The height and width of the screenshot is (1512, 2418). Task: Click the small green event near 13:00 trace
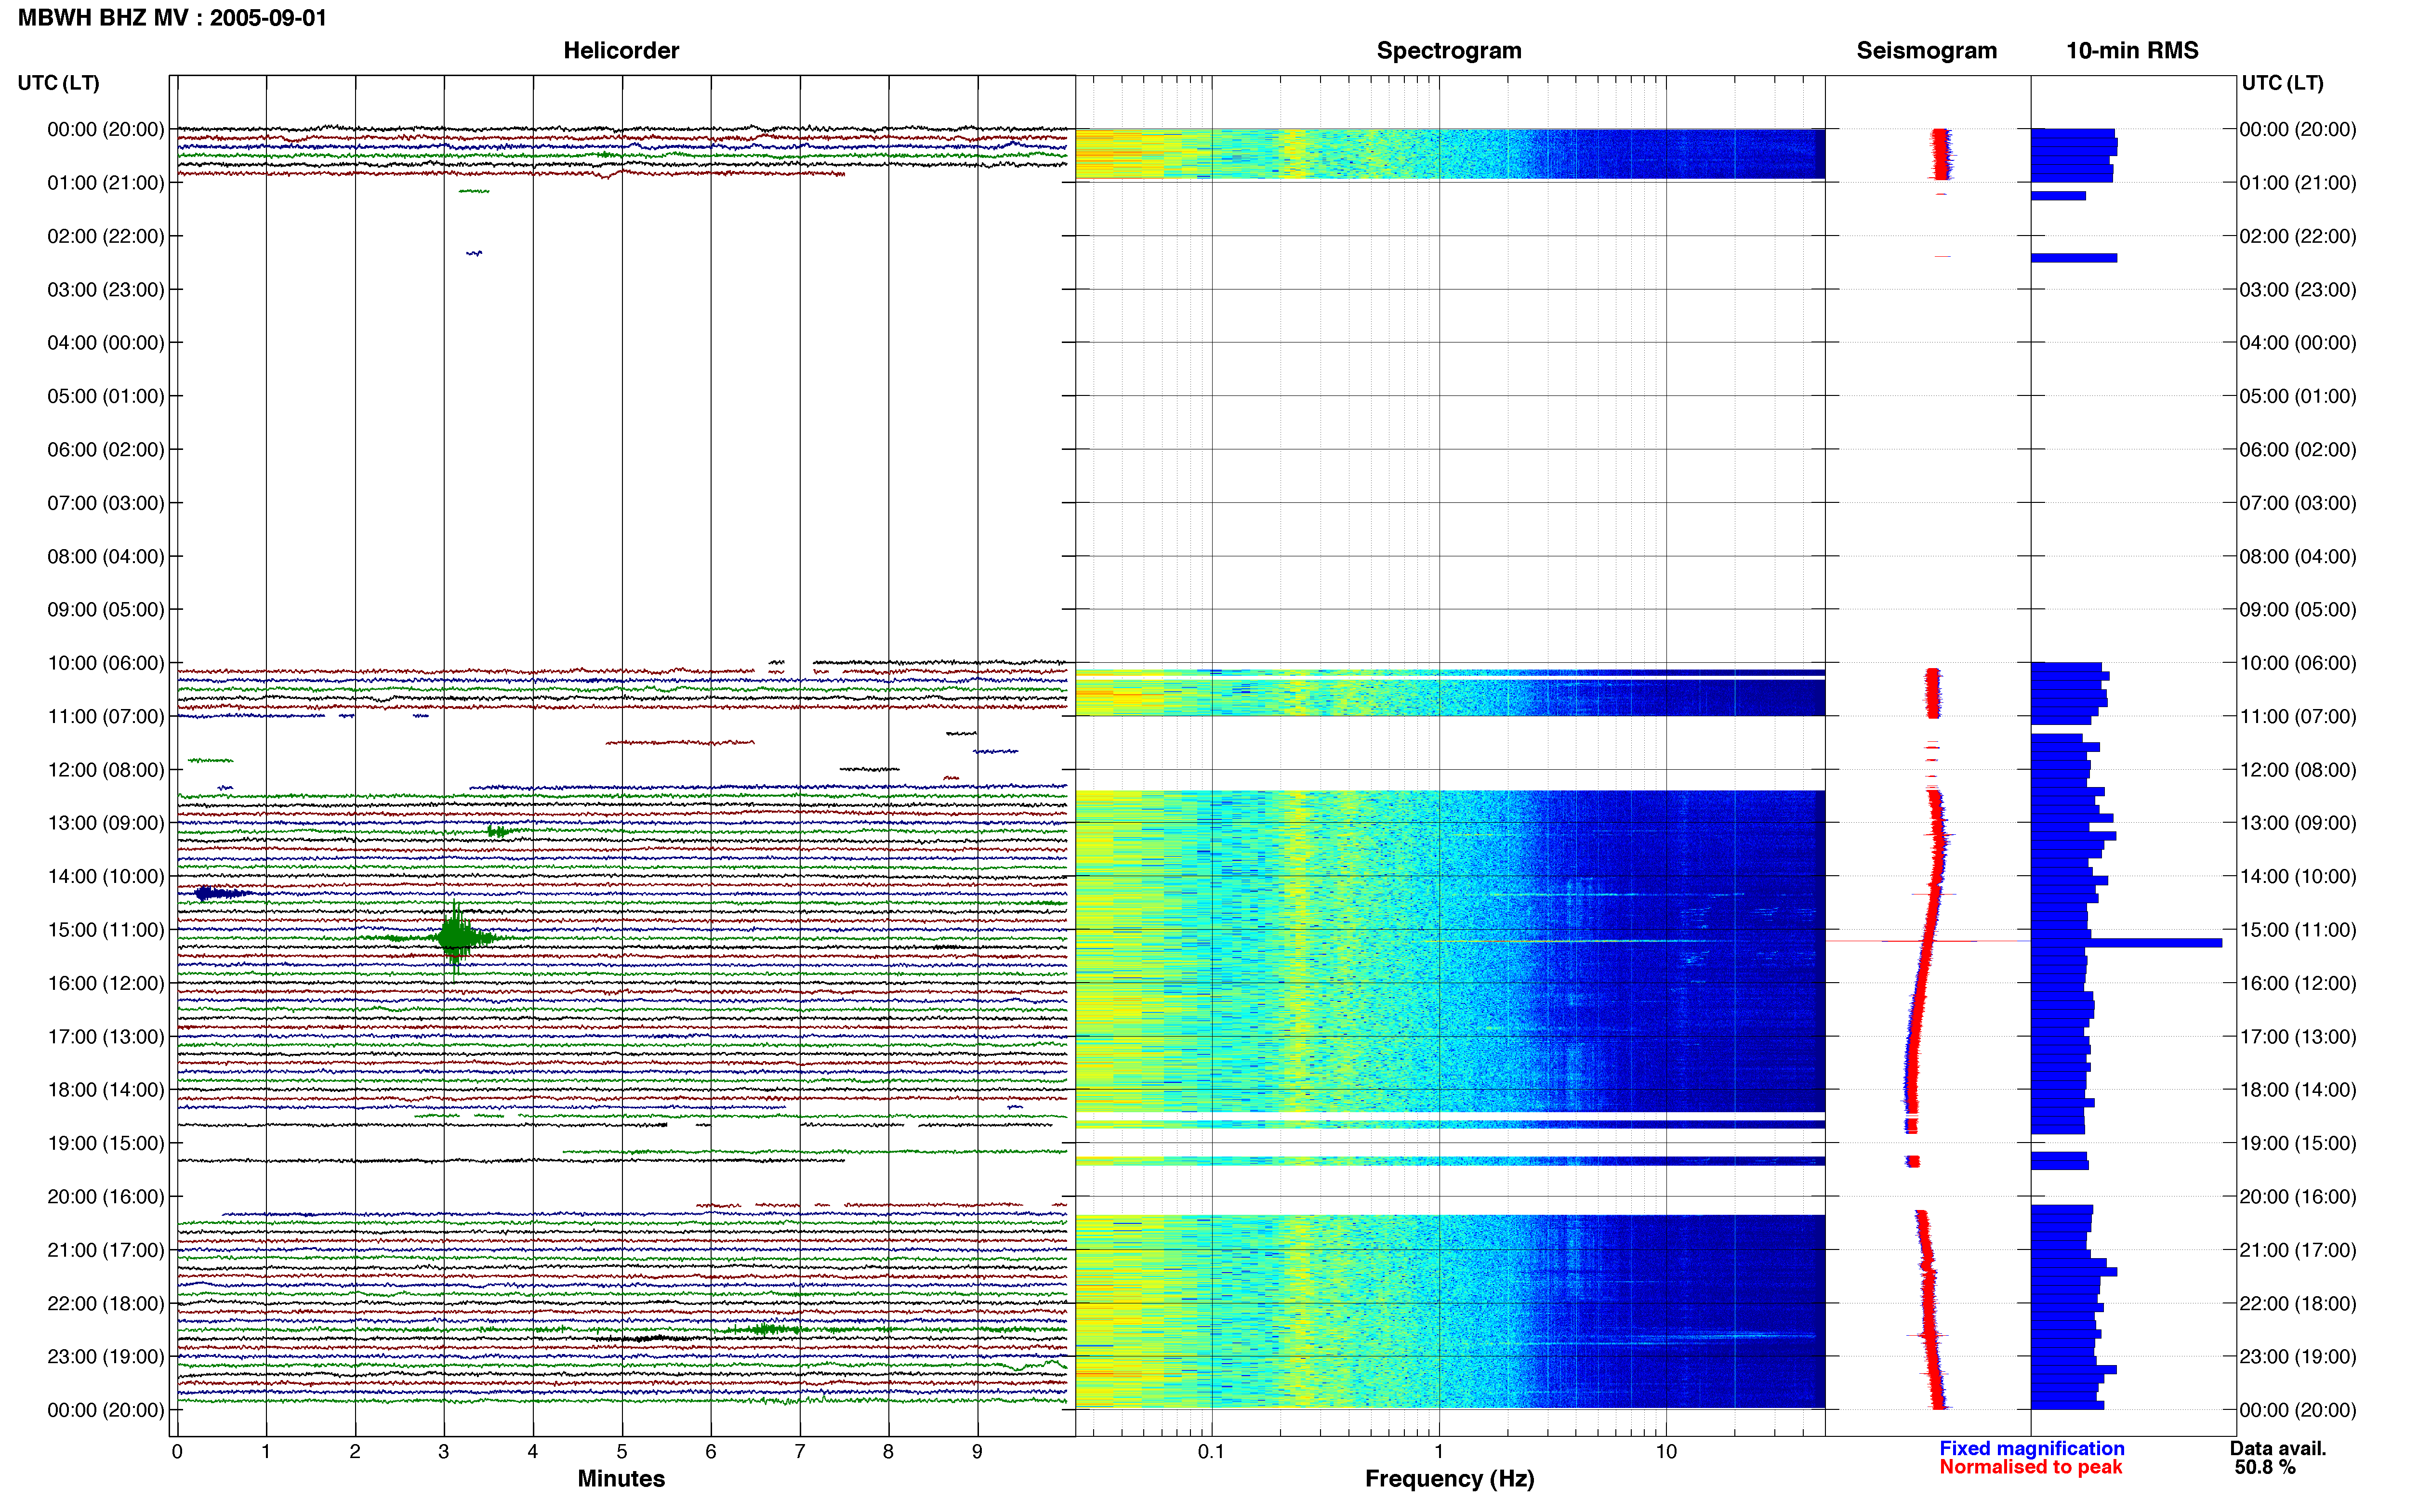[499, 831]
